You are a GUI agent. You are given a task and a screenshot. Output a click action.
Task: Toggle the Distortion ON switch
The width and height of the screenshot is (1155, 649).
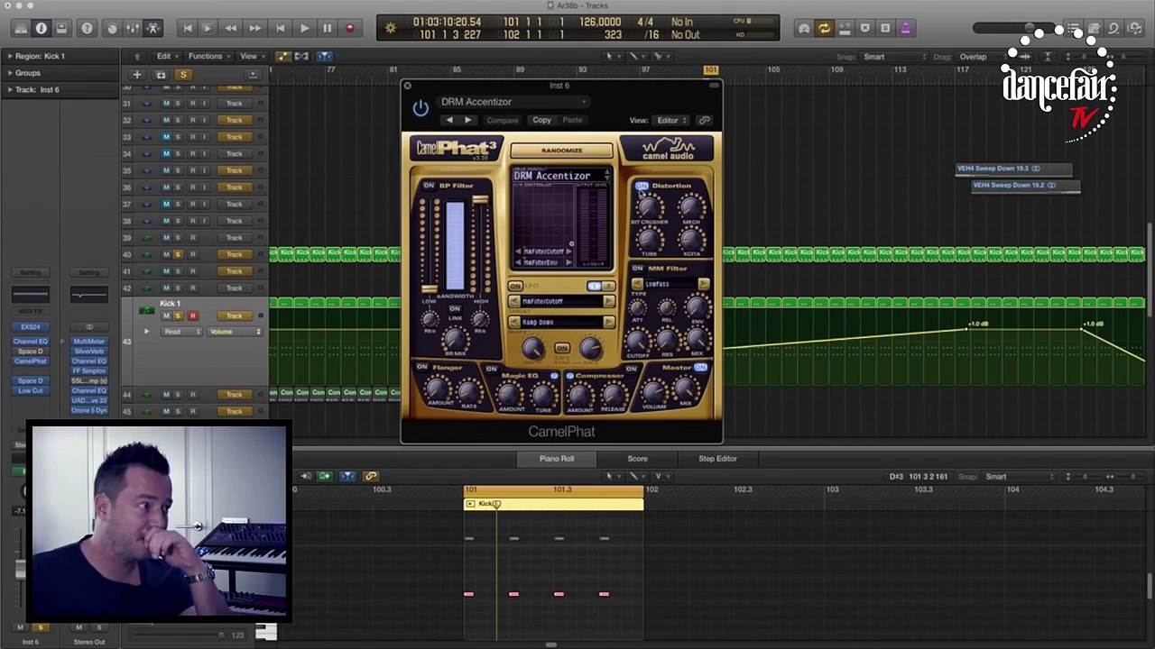coord(642,186)
